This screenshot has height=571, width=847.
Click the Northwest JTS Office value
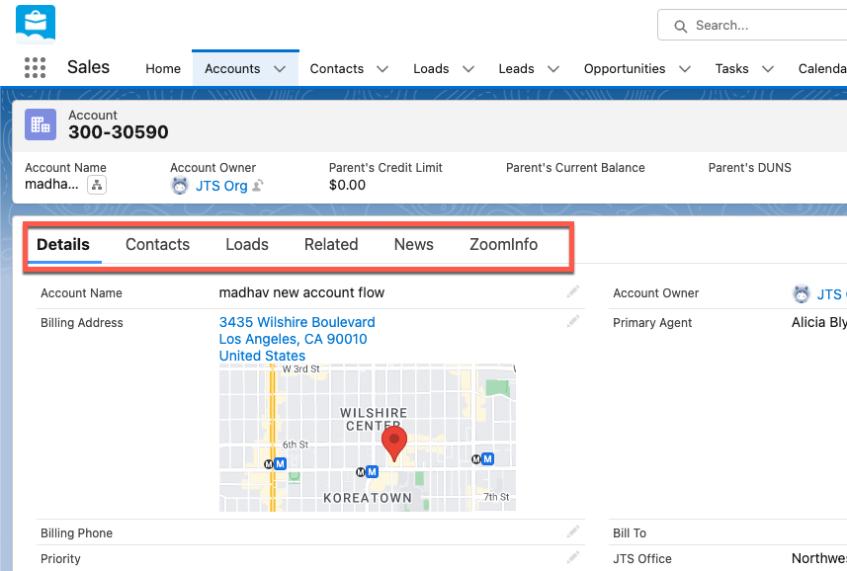click(819, 558)
